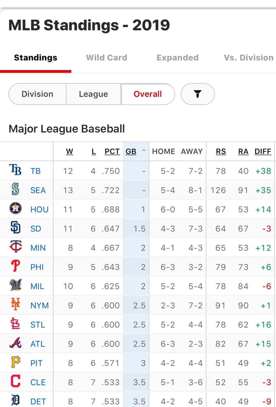Click the Tampa Bay Rays logo
Screen dimensions: 276x407
click(15, 170)
